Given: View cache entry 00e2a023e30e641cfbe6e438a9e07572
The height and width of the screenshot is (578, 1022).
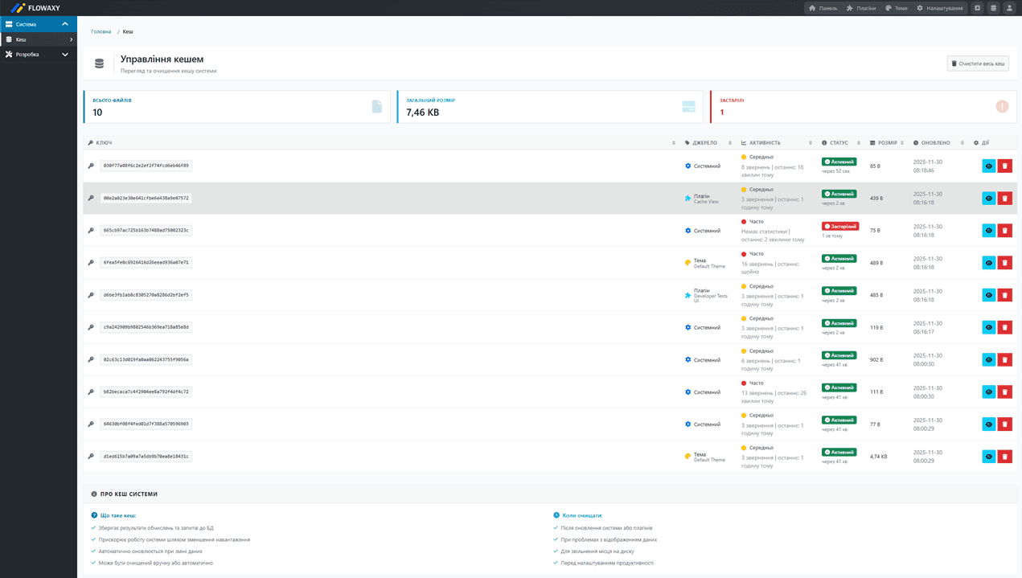Looking at the screenshot, I should click(988, 199).
